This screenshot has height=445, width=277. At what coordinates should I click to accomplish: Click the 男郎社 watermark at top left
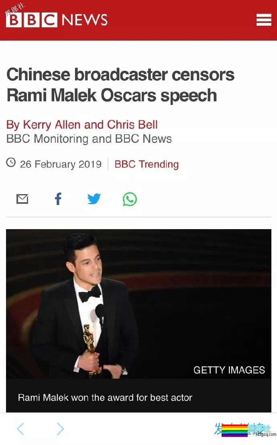pos(14,8)
